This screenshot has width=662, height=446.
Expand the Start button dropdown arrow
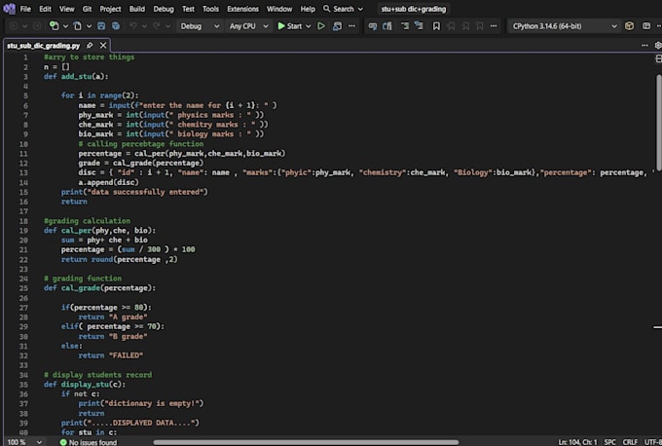pos(309,26)
